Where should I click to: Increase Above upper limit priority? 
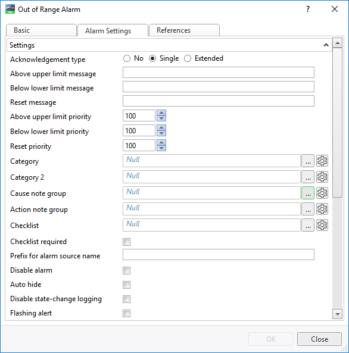click(161, 113)
